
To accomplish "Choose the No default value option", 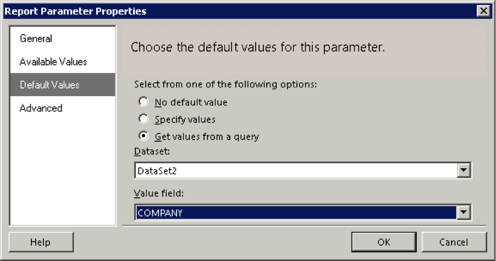I will [x=144, y=102].
